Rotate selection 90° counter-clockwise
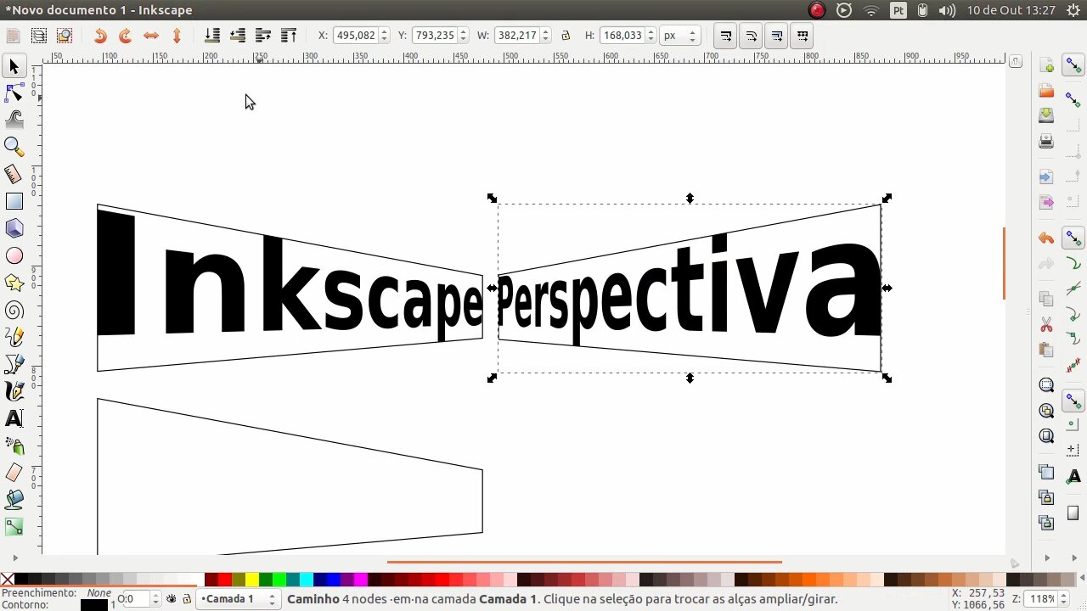1087x611 pixels. (x=100, y=36)
